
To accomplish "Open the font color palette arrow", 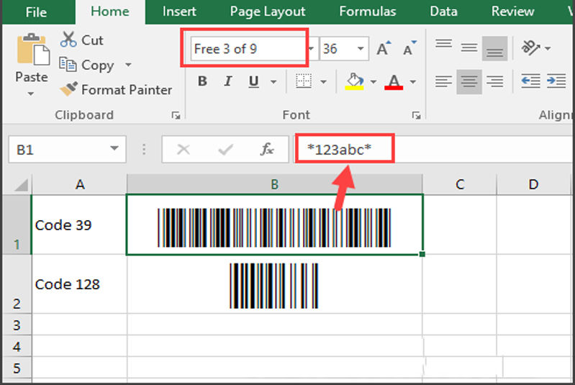I will (413, 82).
